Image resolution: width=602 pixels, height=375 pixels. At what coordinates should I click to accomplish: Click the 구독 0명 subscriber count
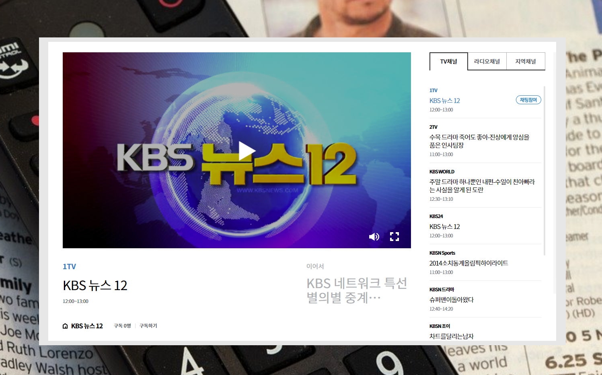(122, 326)
